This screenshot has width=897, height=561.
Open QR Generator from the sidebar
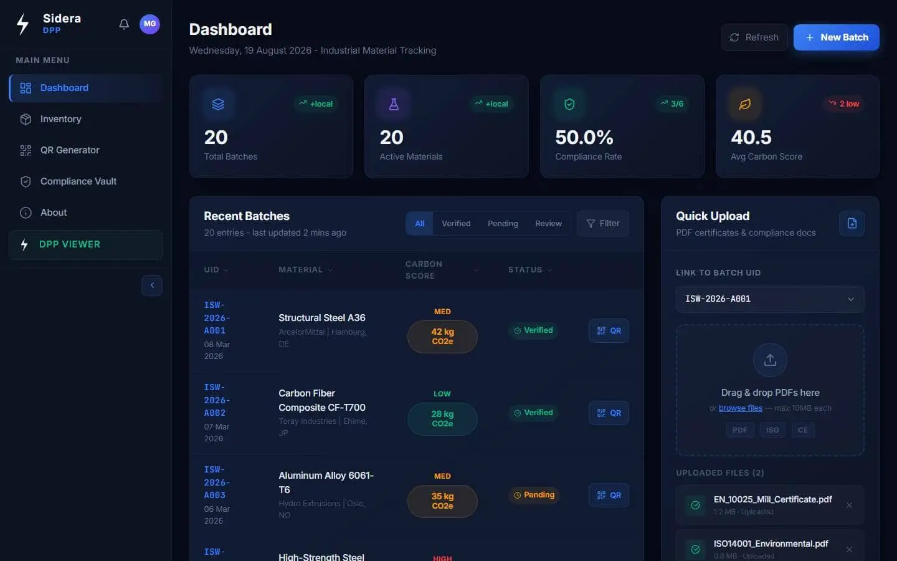tap(86, 150)
